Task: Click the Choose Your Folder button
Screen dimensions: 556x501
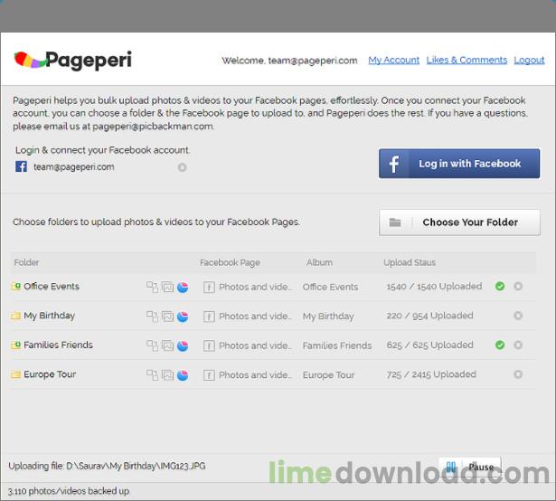Action: (x=459, y=222)
